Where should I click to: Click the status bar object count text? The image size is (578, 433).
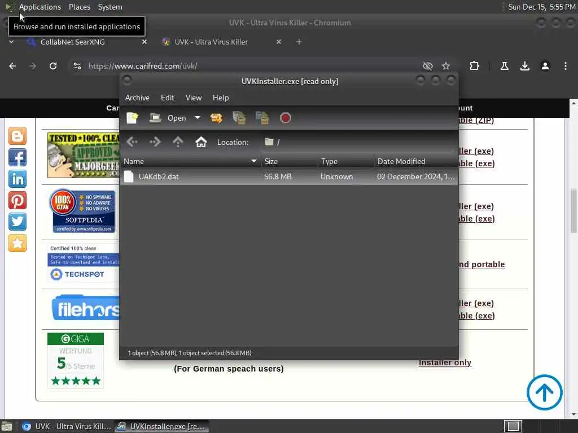coord(190,353)
